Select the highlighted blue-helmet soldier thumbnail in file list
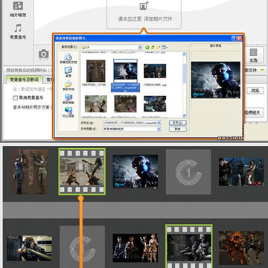Image resolution: width=268 pixels, height=268 pixels. click(125, 71)
